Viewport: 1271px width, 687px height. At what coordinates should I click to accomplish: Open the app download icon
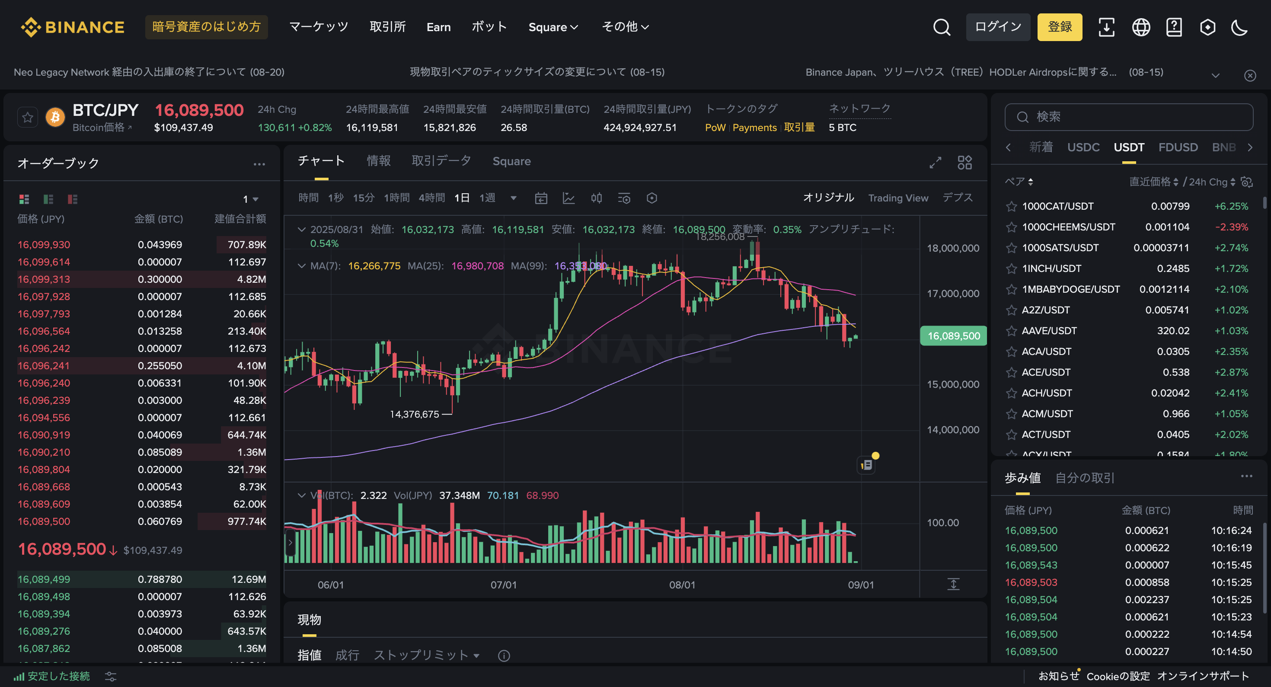pyautogui.click(x=1106, y=27)
